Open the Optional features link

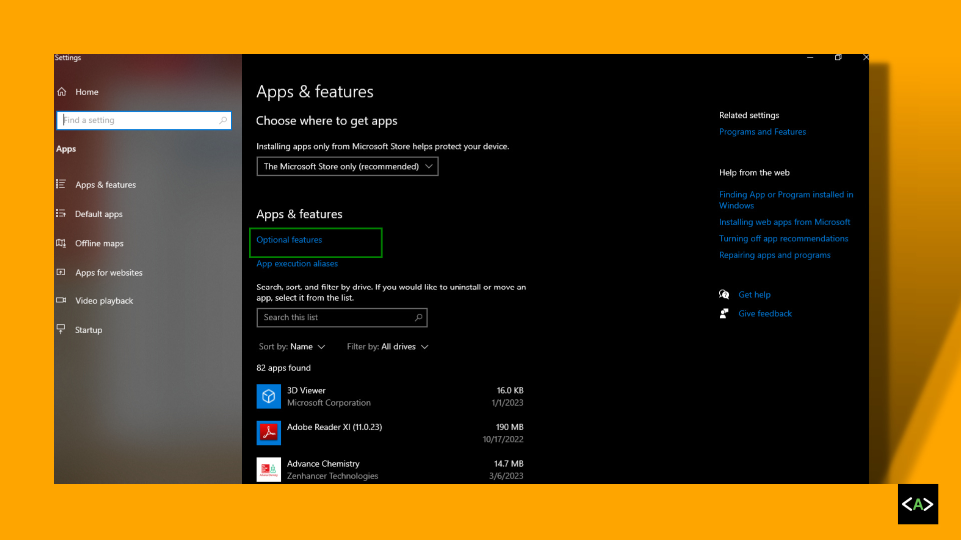(x=289, y=240)
